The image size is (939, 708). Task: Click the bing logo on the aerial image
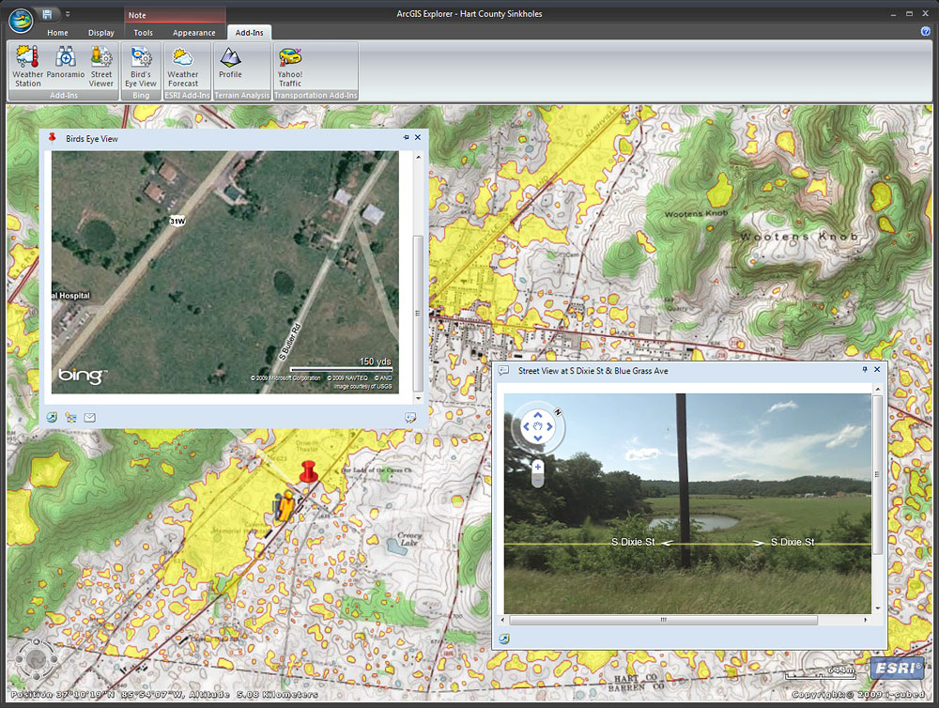(x=82, y=376)
